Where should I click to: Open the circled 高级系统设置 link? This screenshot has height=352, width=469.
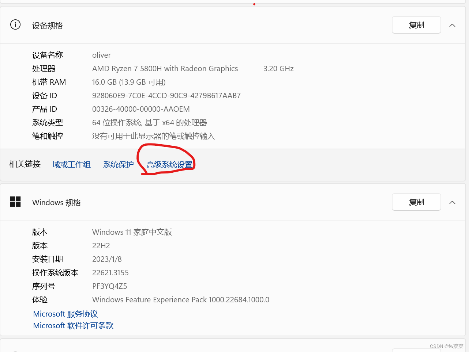pyautogui.click(x=169, y=164)
